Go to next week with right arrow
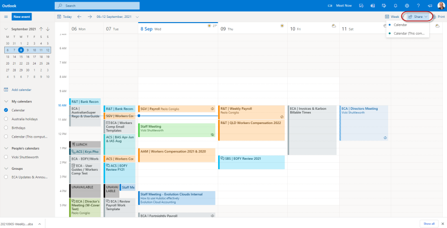The height and width of the screenshot is (228, 447). (90, 17)
